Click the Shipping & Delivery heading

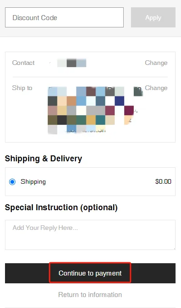coord(43,159)
